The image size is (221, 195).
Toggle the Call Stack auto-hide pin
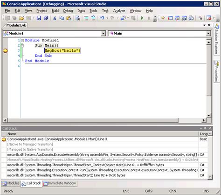[x=205, y=128]
